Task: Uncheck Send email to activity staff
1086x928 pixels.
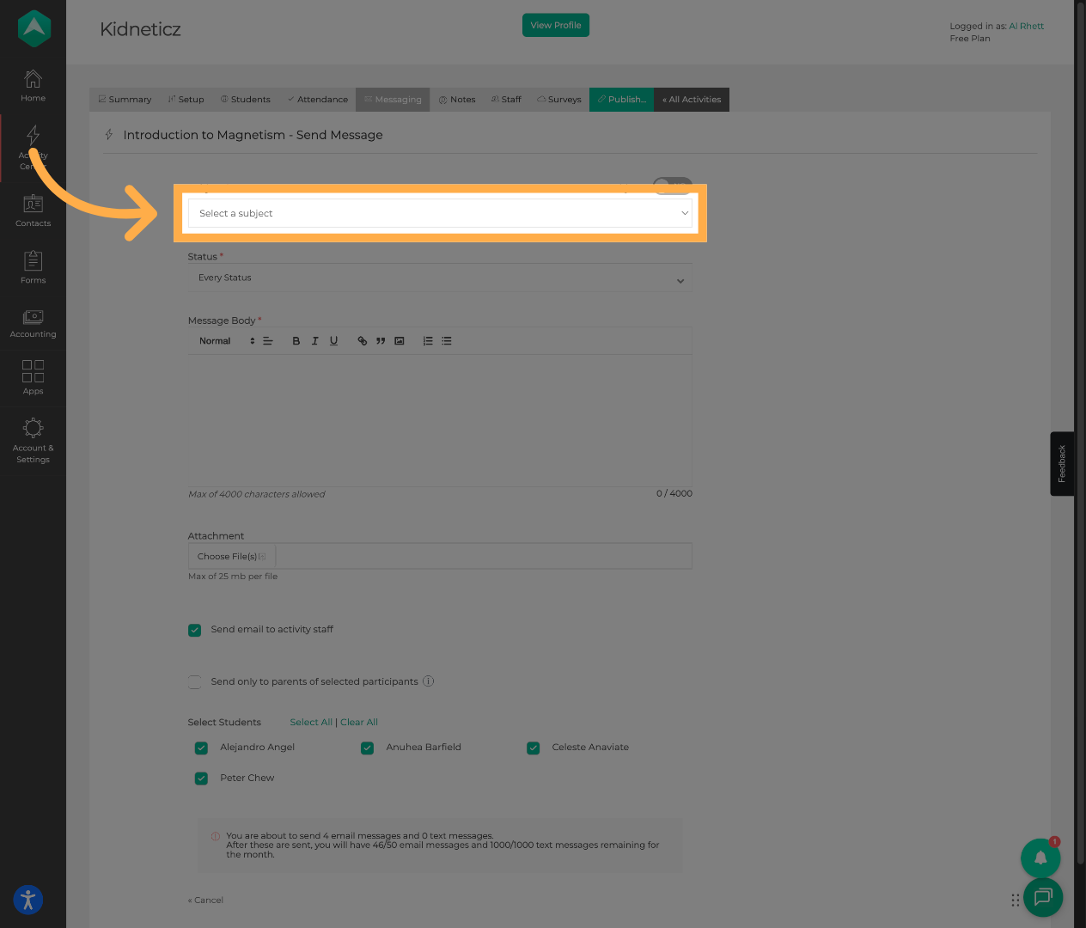Action: (x=195, y=630)
